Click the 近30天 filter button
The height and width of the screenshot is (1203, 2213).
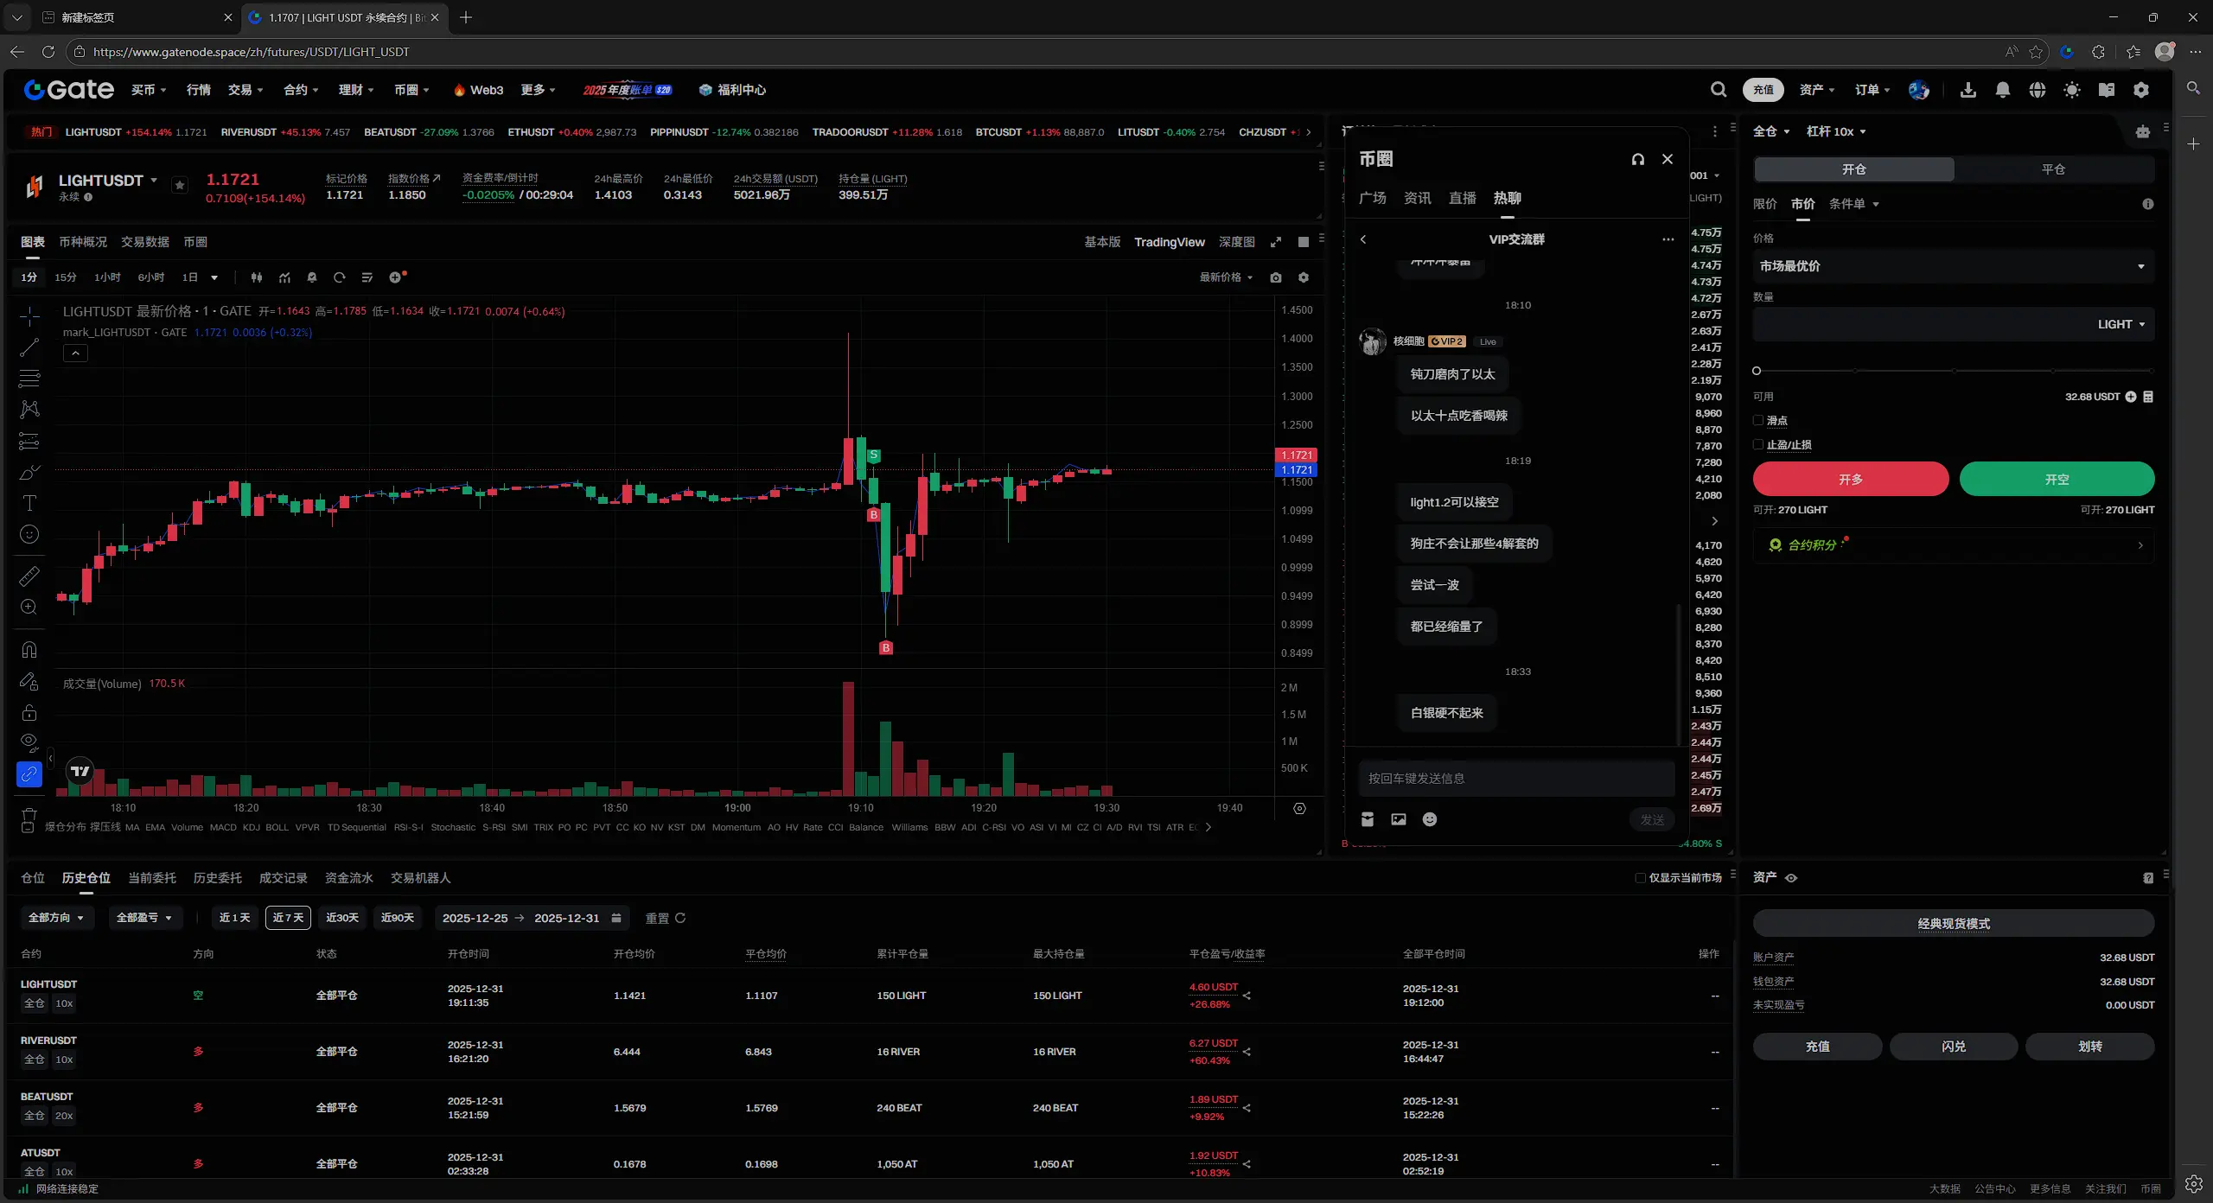341,918
